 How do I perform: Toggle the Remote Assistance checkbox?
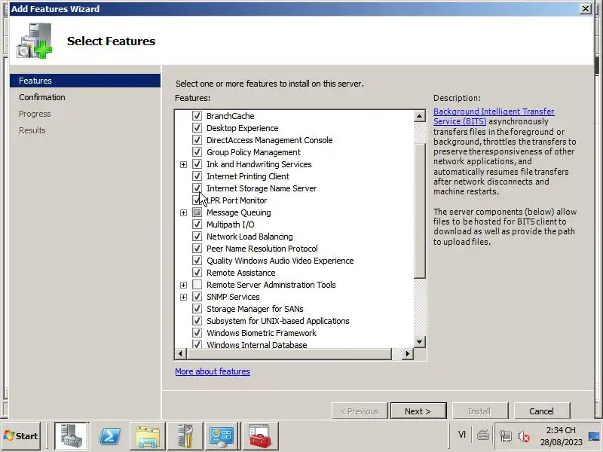pos(197,273)
